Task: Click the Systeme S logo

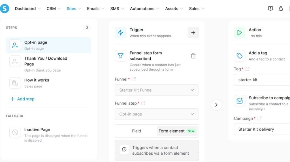Action: coord(5,8)
